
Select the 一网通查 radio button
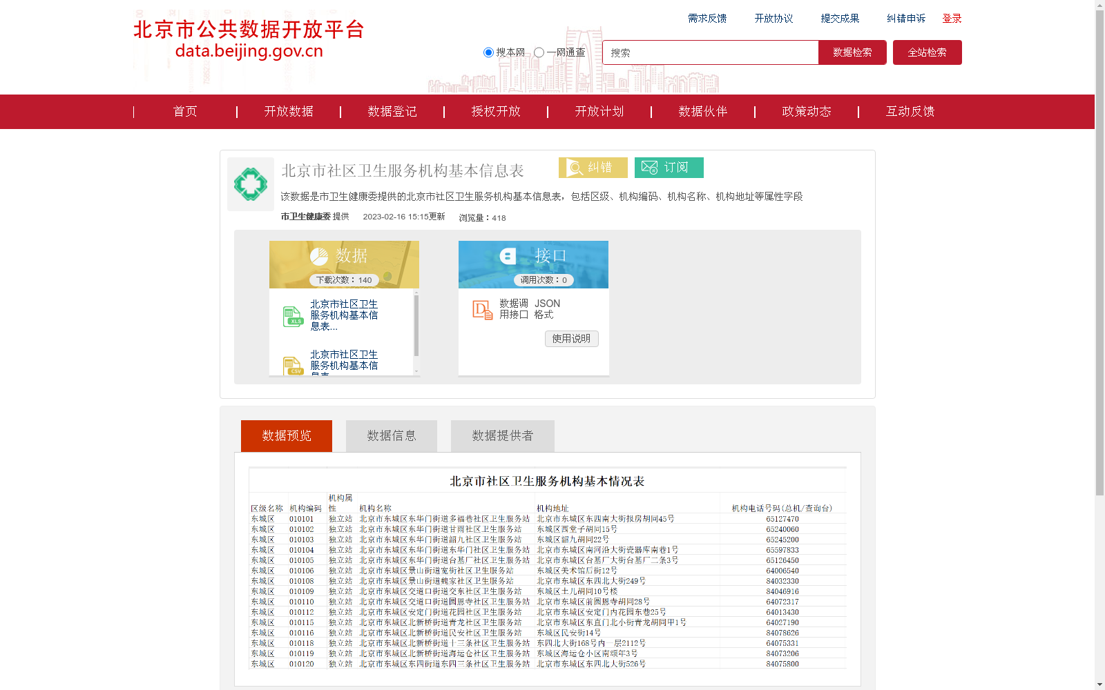click(x=539, y=52)
